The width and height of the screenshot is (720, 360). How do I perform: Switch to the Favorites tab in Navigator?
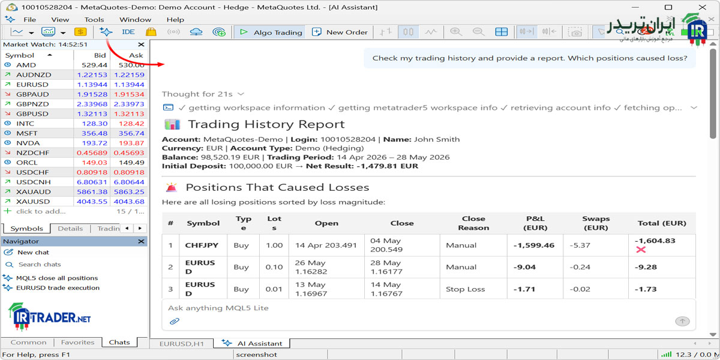coord(77,343)
